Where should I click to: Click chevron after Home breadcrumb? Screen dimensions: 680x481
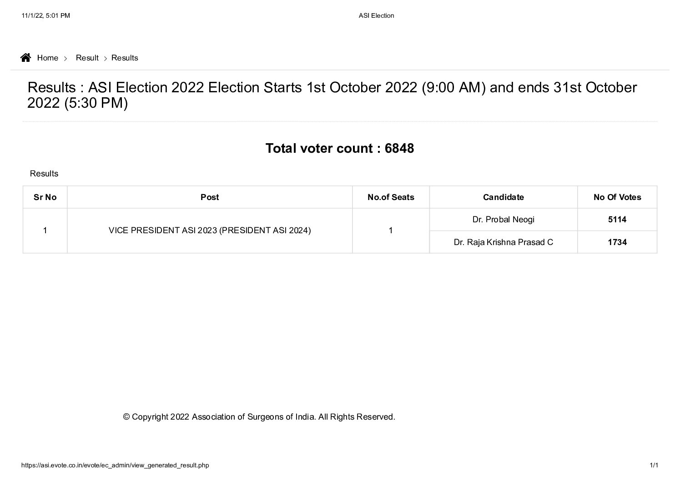[x=65, y=58]
